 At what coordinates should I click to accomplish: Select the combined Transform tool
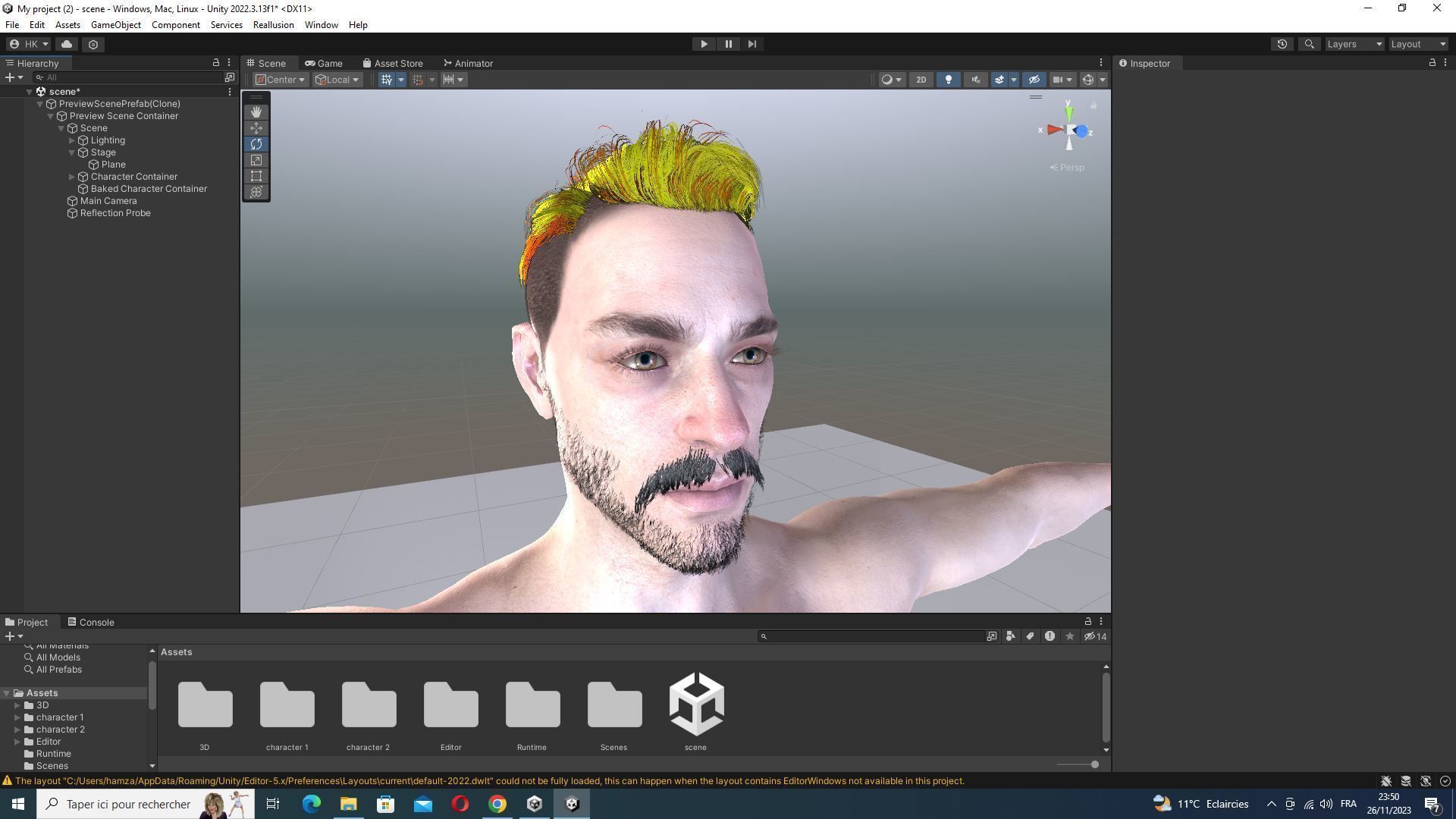point(256,192)
